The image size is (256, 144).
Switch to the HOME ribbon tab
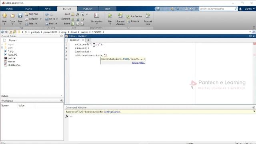10,9
